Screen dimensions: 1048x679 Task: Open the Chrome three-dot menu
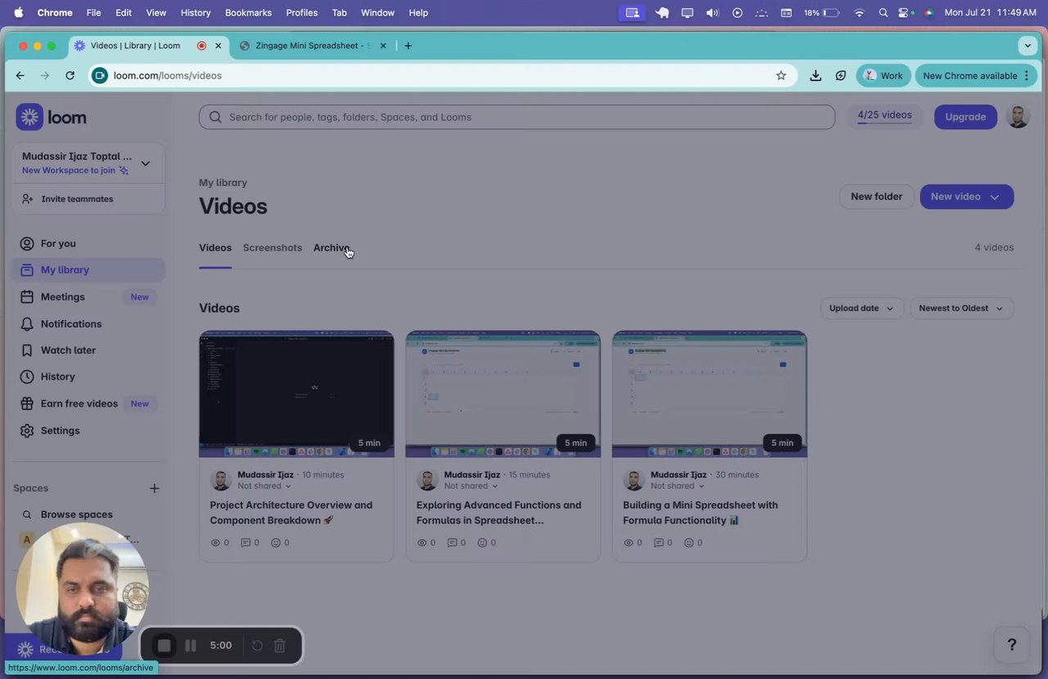point(1027,75)
